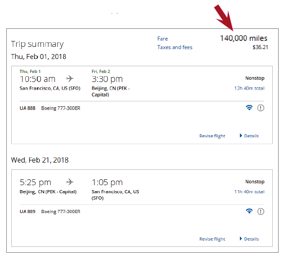
Task: Click the UA 888 flight number
Action: 27,108
